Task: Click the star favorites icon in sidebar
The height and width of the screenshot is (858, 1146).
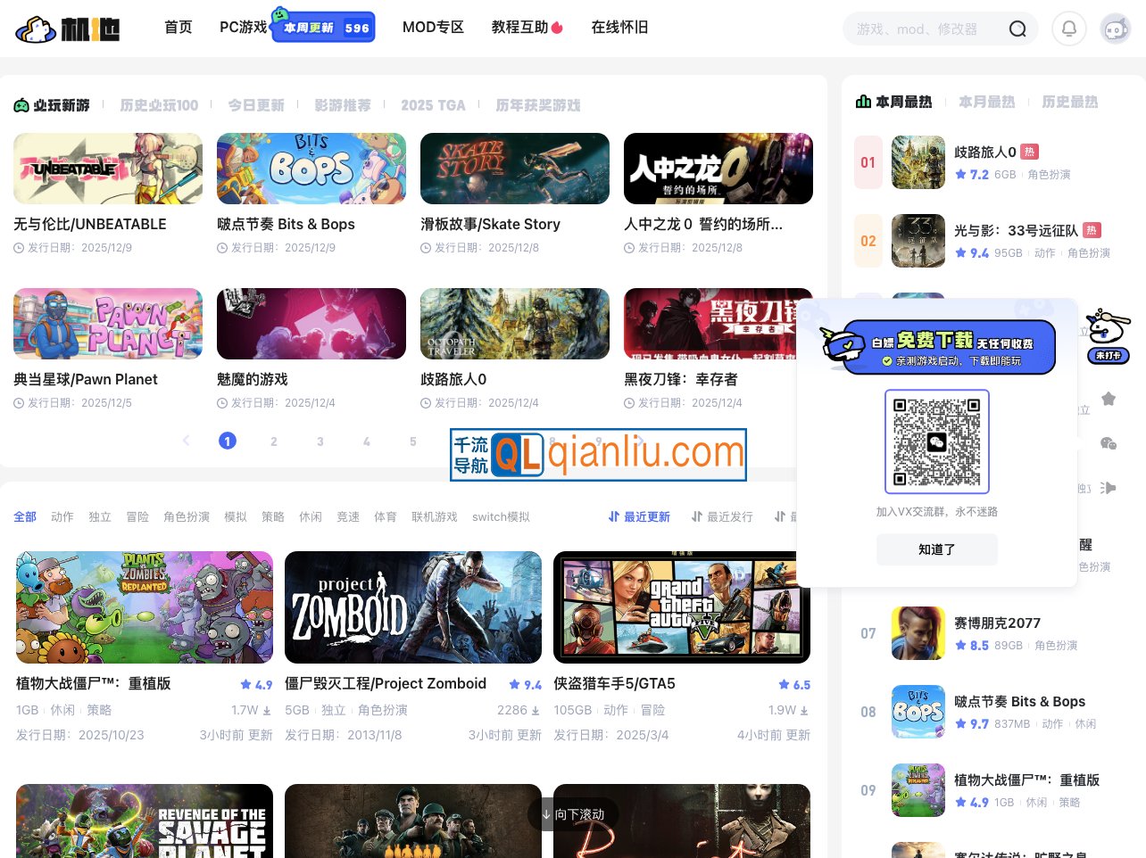Action: (1109, 399)
